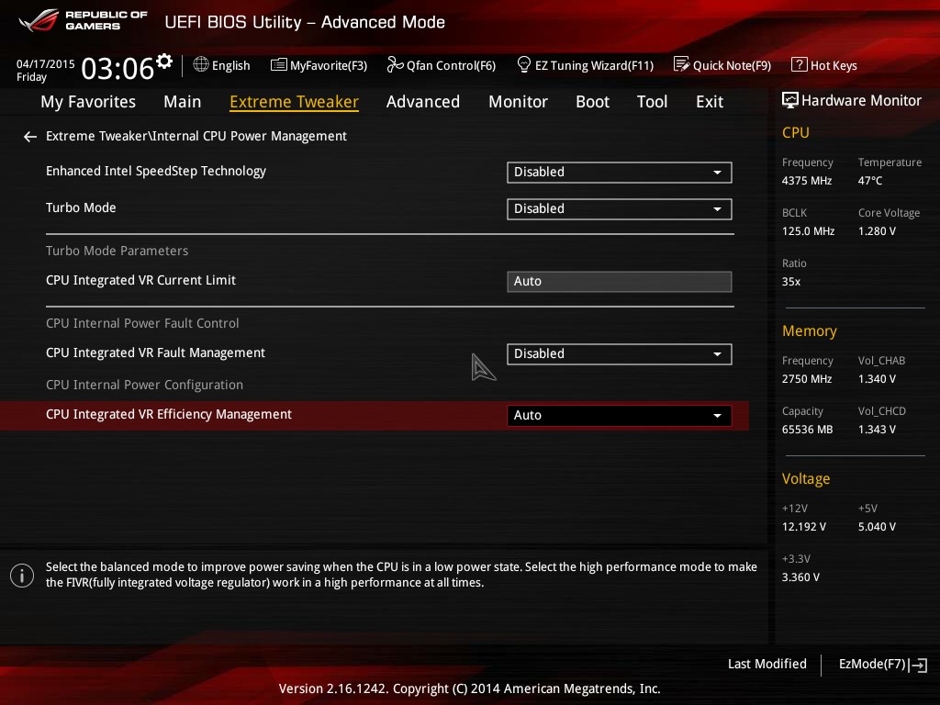Click the Qfan Control fan icon
The image size is (940, 705).
tap(395, 64)
